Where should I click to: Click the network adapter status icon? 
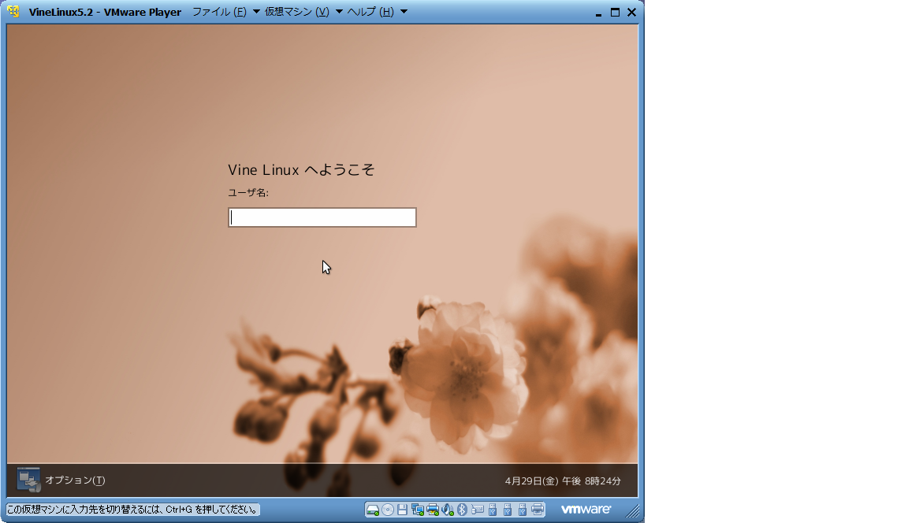pyautogui.click(x=418, y=510)
